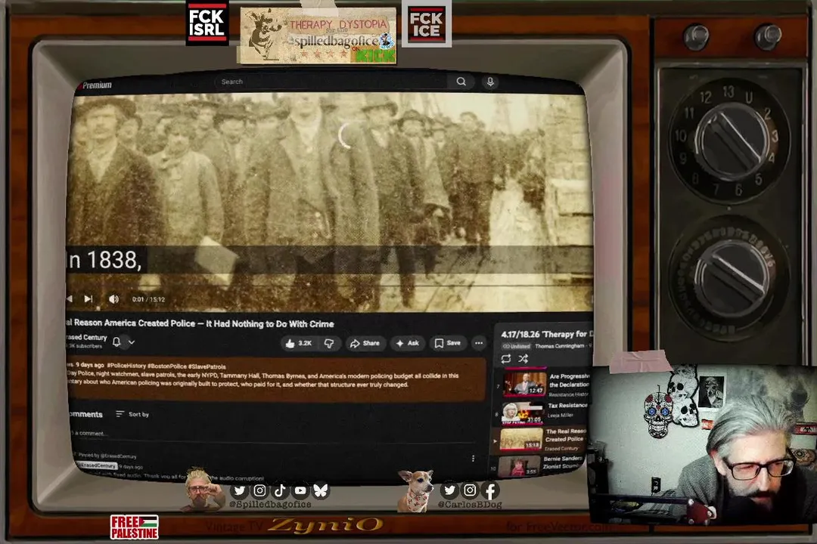Toggle playlist shuffle icon
Viewport: 817px width, 544px height.
pos(523,359)
